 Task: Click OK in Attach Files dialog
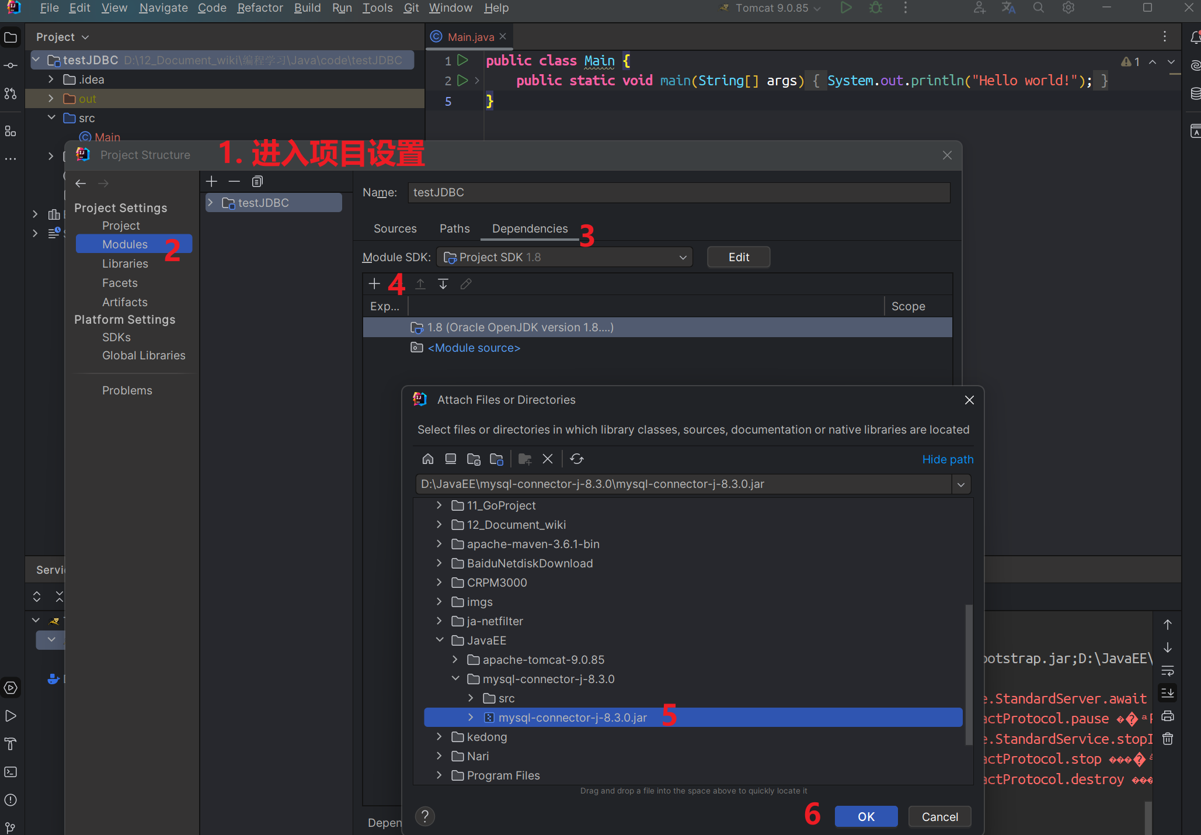(x=866, y=816)
